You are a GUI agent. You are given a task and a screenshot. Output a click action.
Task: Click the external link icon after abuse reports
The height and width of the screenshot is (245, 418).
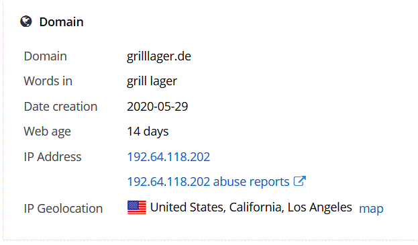pyautogui.click(x=300, y=181)
